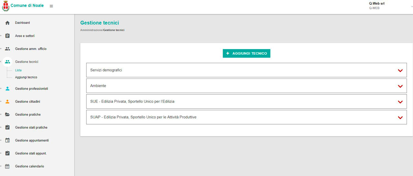Click the Gestione pratiche folder icon
The width and height of the screenshot is (413, 176).
coord(7,115)
